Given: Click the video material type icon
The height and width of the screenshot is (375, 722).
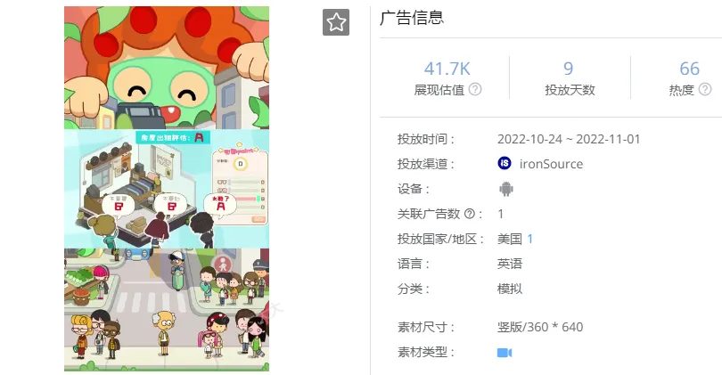Looking at the screenshot, I should [x=505, y=353].
